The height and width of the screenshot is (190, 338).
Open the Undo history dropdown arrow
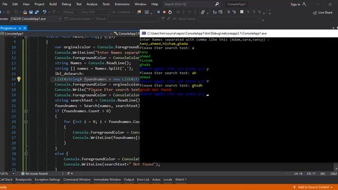click(49, 12)
